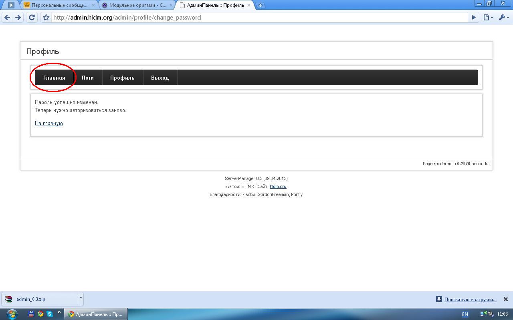Click into the address bar URL field
The width and height of the screenshot is (513, 320).
(x=256, y=18)
